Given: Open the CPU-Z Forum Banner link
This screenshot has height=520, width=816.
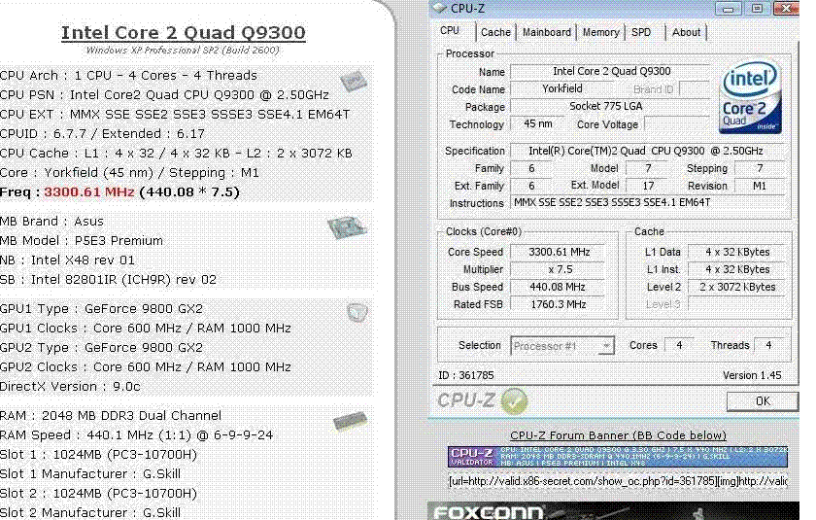Looking at the screenshot, I should pyautogui.click(x=618, y=435).
